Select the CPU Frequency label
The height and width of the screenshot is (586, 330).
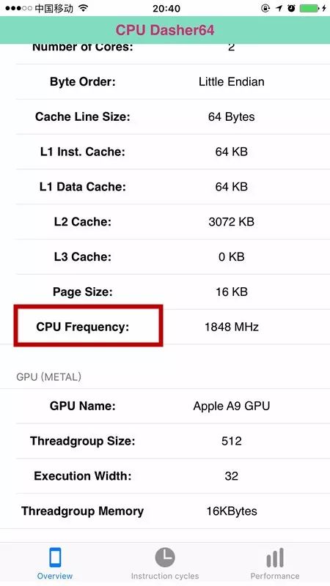click(83, 327)
